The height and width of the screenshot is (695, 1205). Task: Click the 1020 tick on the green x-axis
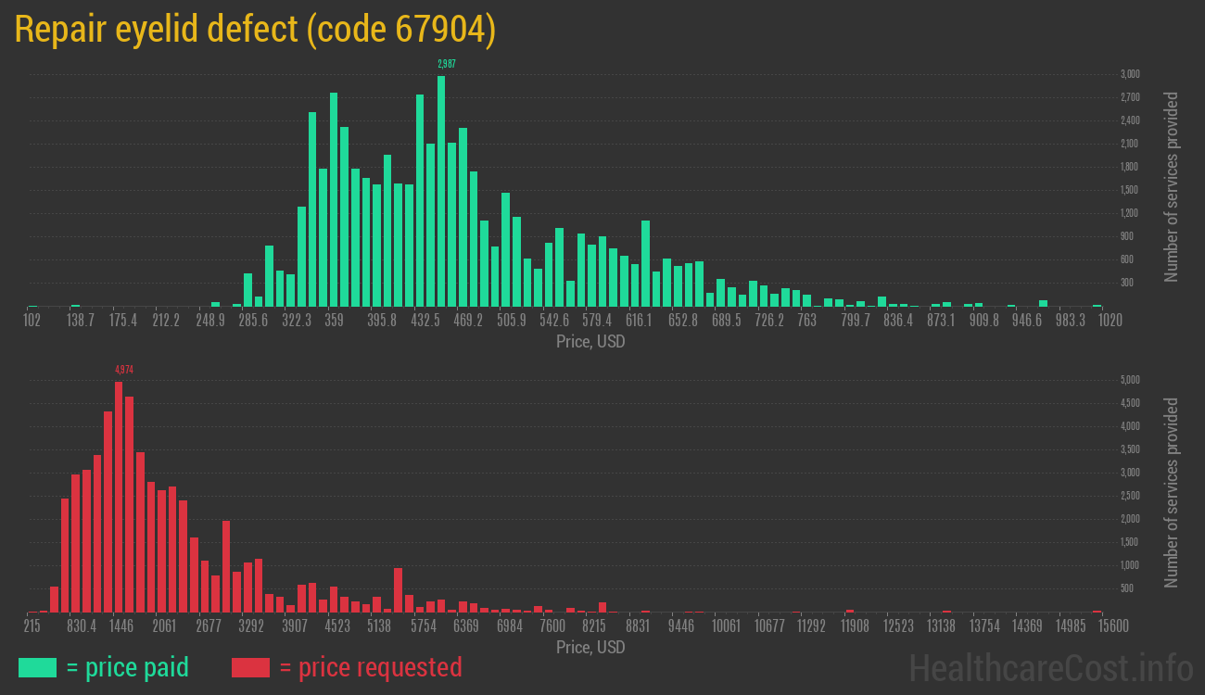[x=1110, y=321]
